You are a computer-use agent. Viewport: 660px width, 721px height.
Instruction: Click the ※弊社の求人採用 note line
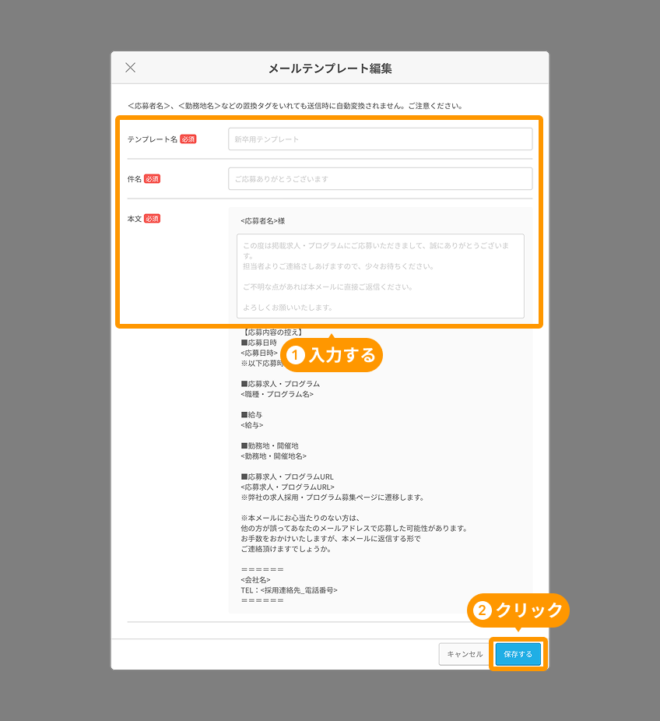333,497
